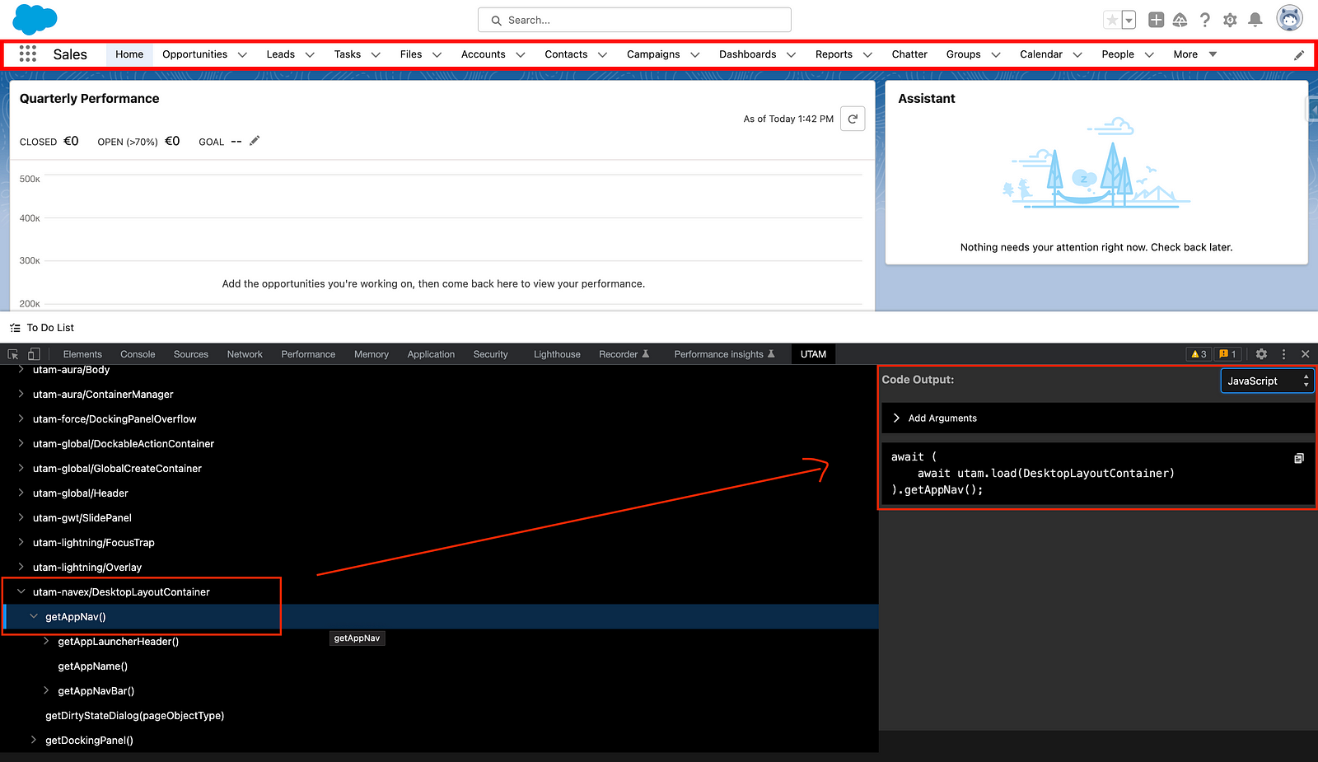Expand the getAppNavBar() node
The width and height of the screenshot is (1318, 762).
[46, 690]
